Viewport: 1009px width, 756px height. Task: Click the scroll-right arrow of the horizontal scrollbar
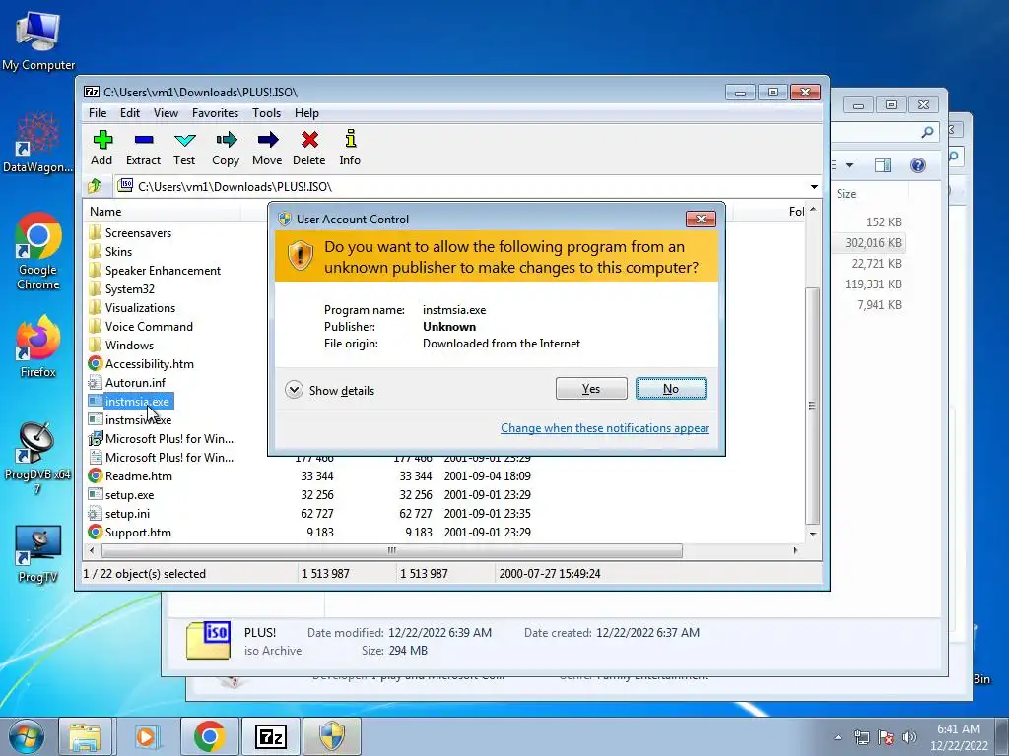[795, 550]
